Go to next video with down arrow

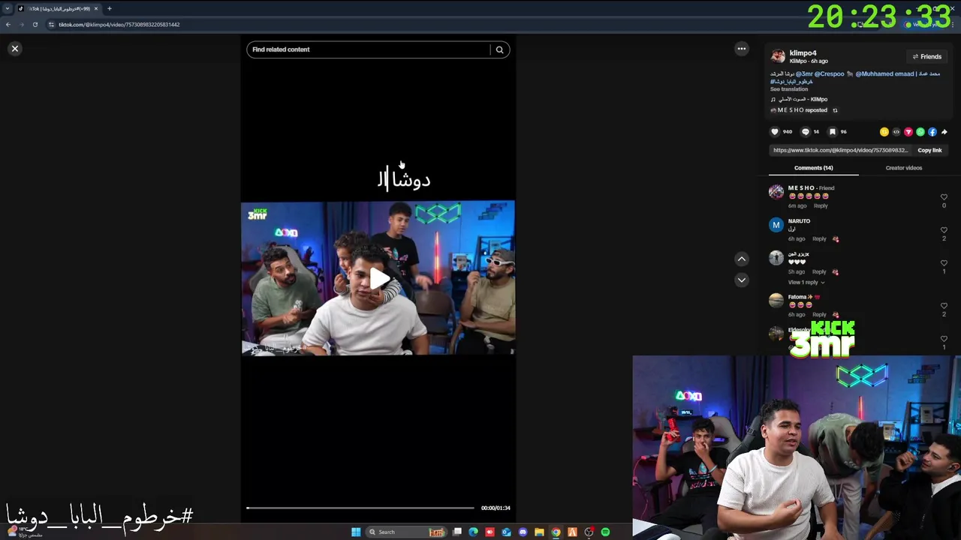[742, 280]
